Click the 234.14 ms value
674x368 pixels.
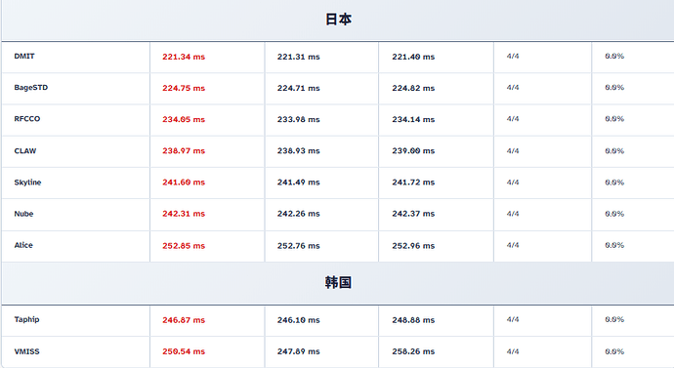[413, 119]
